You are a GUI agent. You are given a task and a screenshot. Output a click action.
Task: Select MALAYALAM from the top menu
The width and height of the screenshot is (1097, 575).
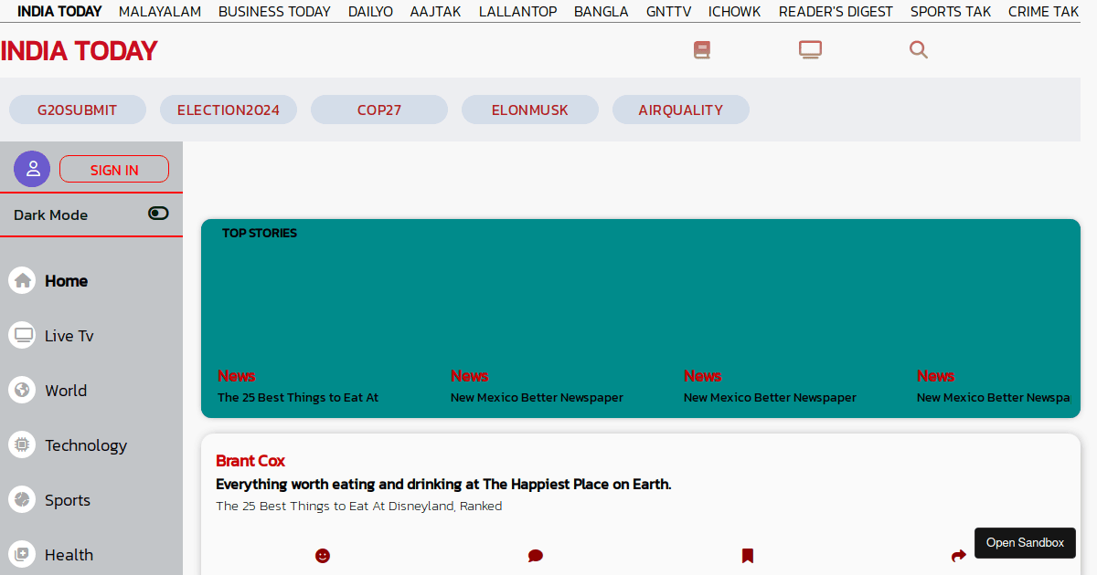click(160, 11)
